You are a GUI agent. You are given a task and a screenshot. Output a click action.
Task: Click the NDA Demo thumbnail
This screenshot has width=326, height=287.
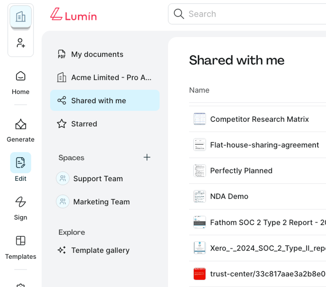pos(199,196)
